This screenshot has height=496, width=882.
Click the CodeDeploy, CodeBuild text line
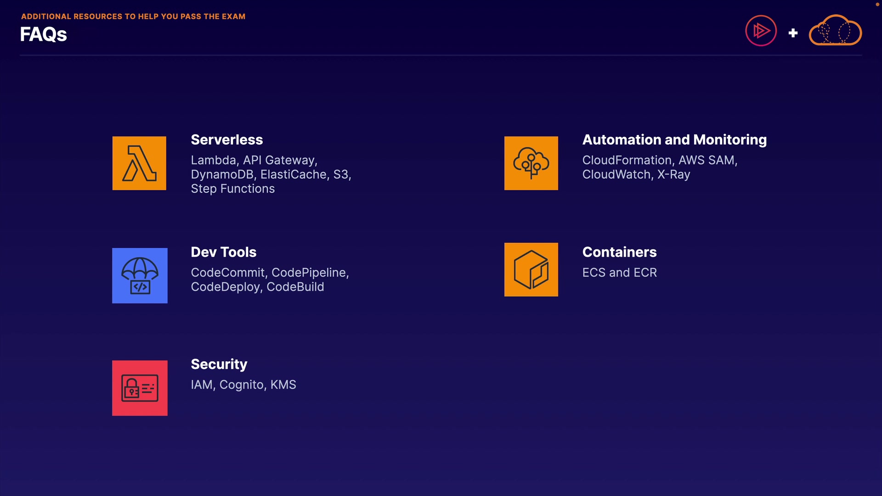(257, 287)
